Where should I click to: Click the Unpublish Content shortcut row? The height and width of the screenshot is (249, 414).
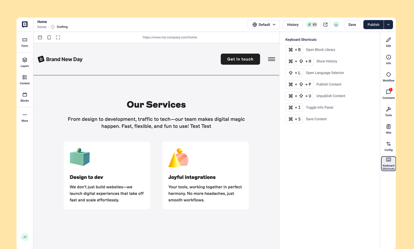[x=315, y=96]
